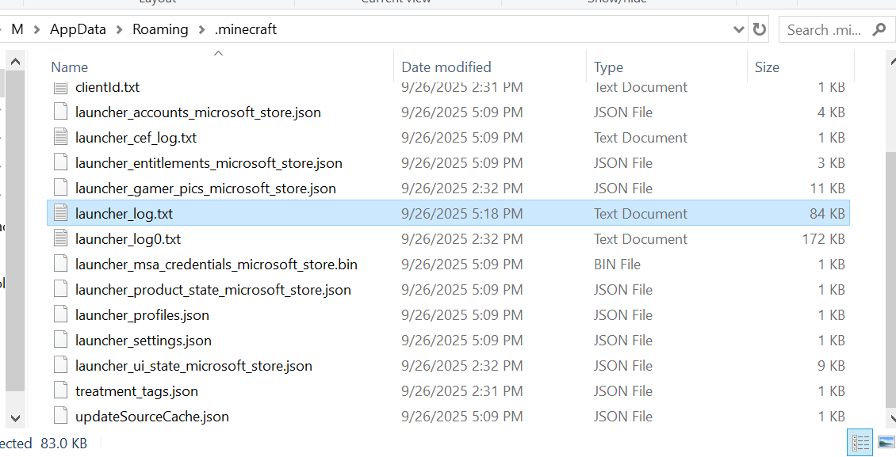
Task: Click the 84 KB size of launcher_log.txt
Action: pos(827,213)
